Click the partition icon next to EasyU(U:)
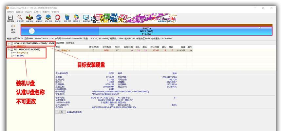 click(x=15, y=52)
